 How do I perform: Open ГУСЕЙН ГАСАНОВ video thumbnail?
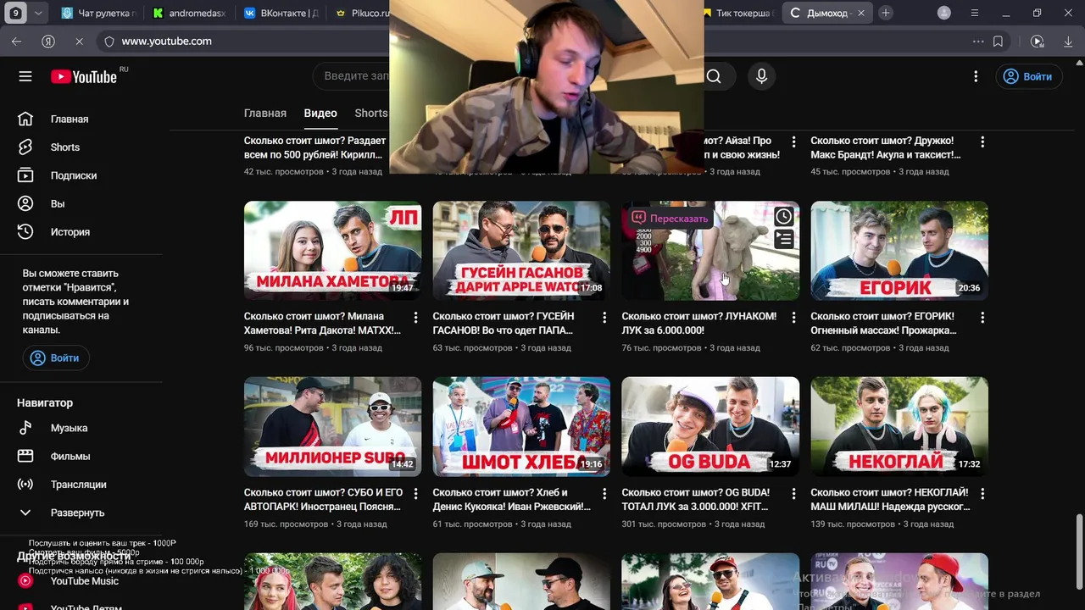pyautogui.click(x=521, y=251)
